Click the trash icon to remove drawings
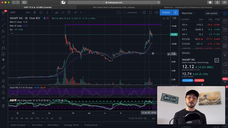 pos(3,106)
